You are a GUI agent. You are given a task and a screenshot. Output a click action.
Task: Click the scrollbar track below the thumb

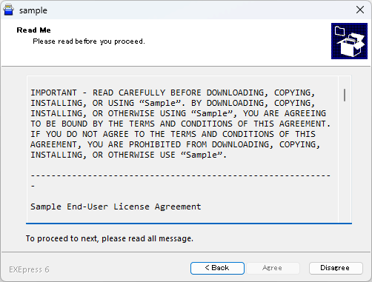(345, 161)
